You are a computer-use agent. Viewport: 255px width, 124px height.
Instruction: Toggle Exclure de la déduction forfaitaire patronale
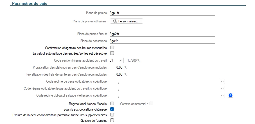pos(112,115)
